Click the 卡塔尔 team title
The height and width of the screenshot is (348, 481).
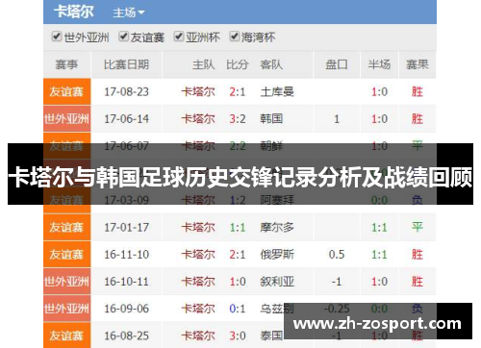pyautogui.click(x=74, y=12)
